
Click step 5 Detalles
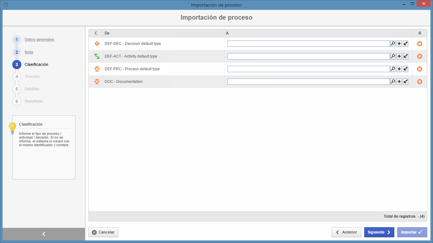pyautogui.click(x=32, y=89)
